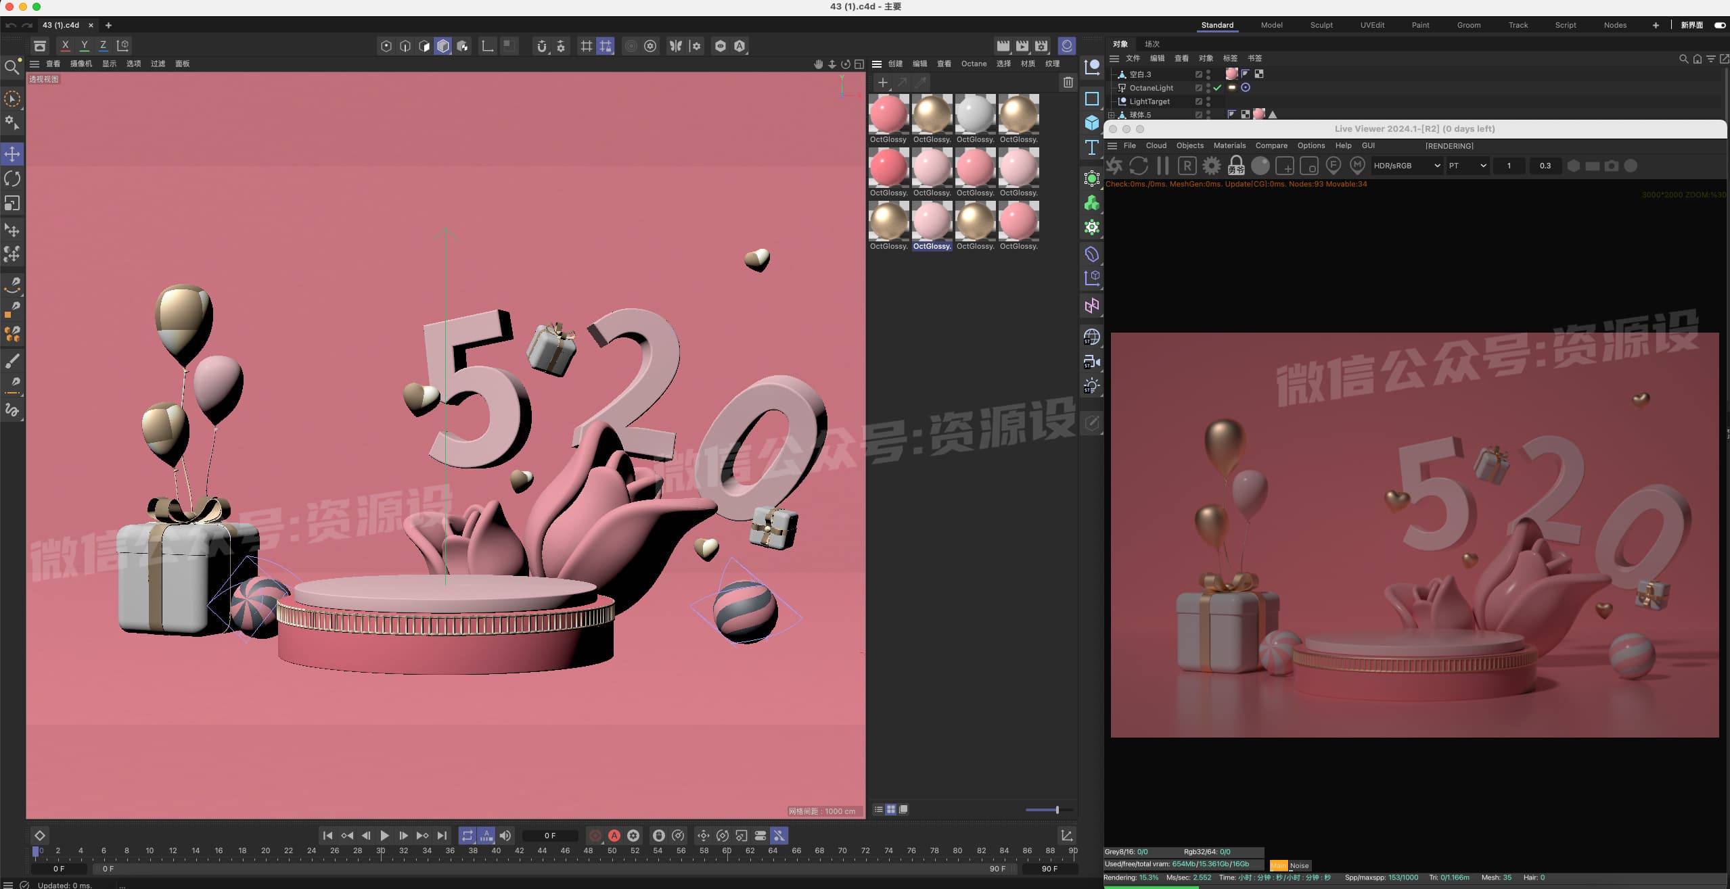This screenshot has height=889, width=1730.
Task: Click the restart render icon in Live Viewer
Action: (1139, 166)
